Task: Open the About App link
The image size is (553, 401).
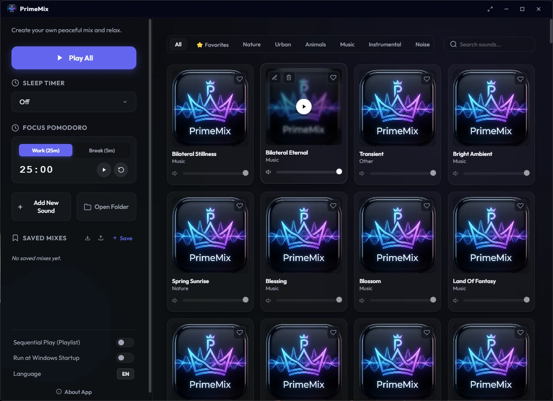Action: coord(74,392)
